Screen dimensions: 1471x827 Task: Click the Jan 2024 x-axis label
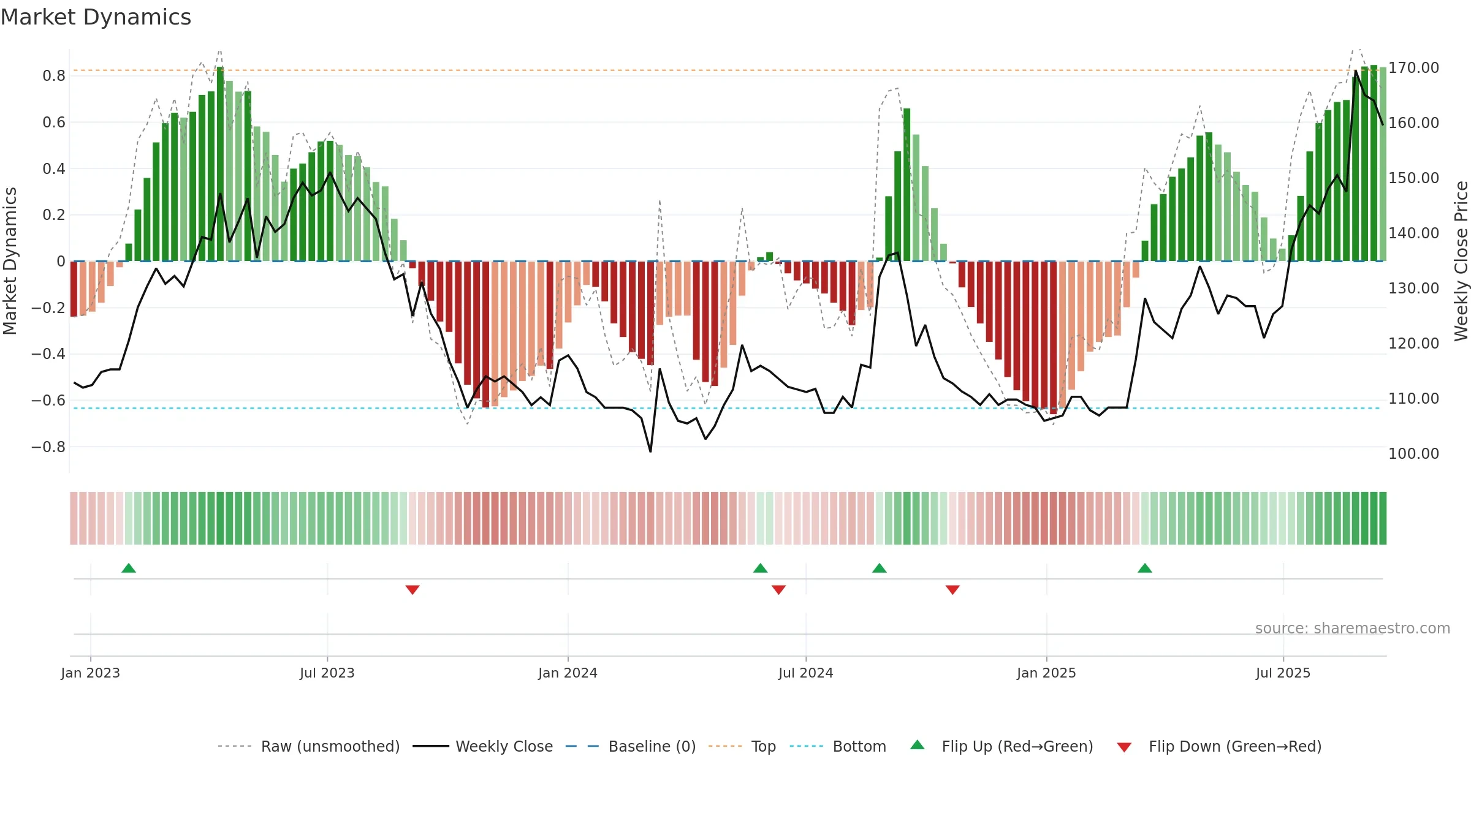coord(568,673)
